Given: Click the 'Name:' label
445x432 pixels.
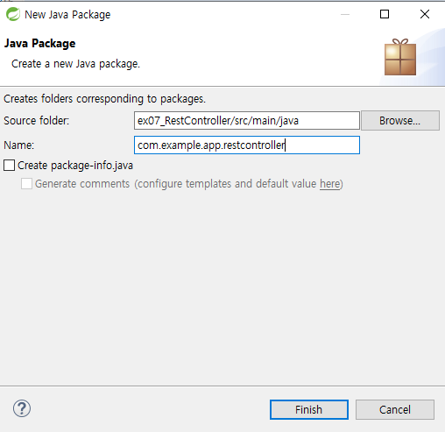Looking at the screenshot, I should (18, 145).
